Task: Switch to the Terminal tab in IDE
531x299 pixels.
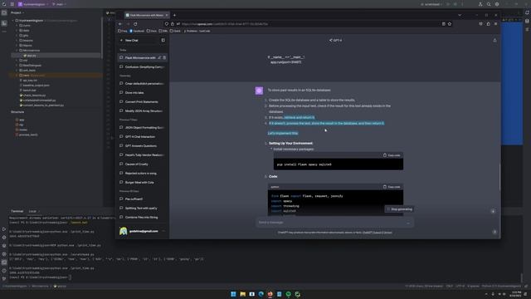Action: (x=17, y=211)
